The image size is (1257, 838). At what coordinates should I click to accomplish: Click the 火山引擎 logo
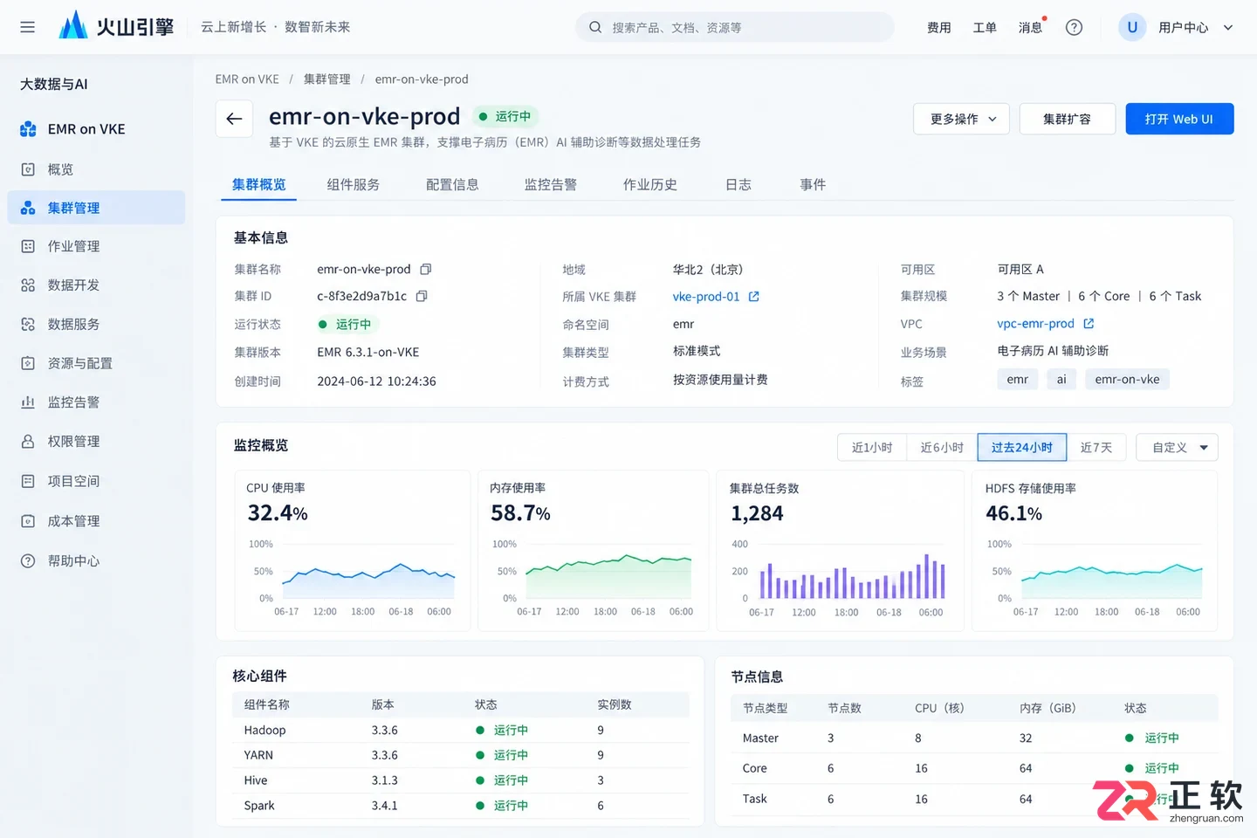point(116,26)
